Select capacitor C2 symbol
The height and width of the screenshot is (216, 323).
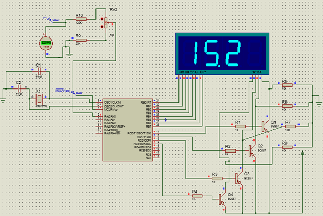click(x=19, y=89)
